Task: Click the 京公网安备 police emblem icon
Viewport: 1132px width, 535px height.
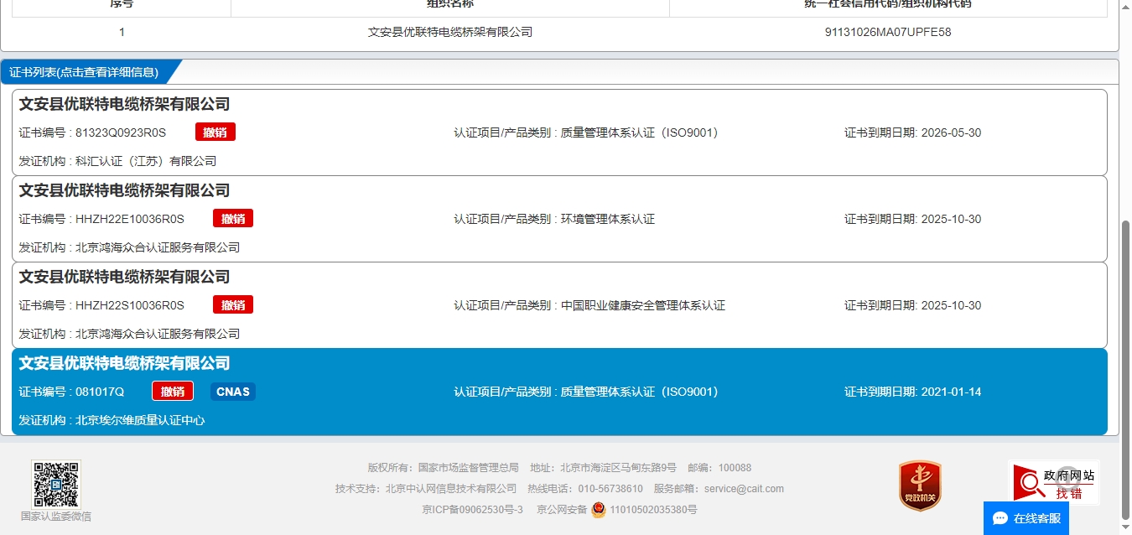Action: tap(598, 509)
